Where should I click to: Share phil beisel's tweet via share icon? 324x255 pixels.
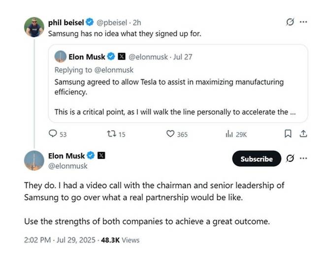[303, 134]
